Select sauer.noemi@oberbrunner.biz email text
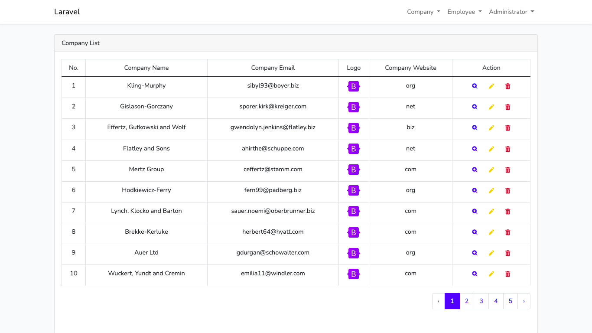 273,211
